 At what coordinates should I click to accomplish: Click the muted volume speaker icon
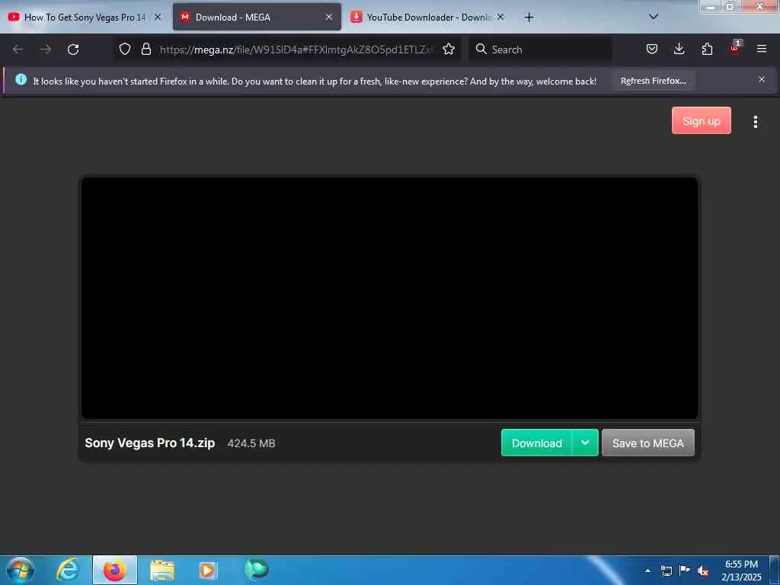pos(703,571)
